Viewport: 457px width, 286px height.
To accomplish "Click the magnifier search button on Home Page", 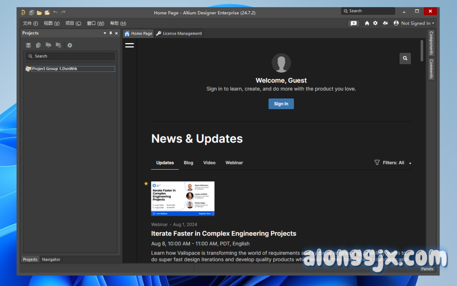I will (x=405, y=58).
